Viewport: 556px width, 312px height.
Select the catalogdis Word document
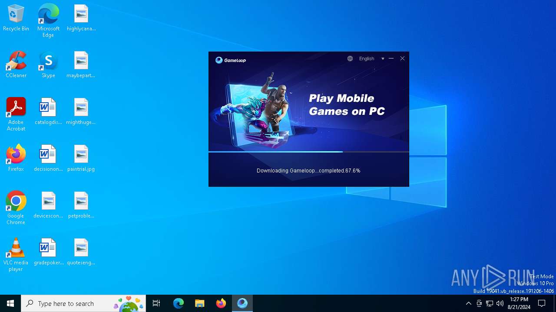(x=48, y=112)
